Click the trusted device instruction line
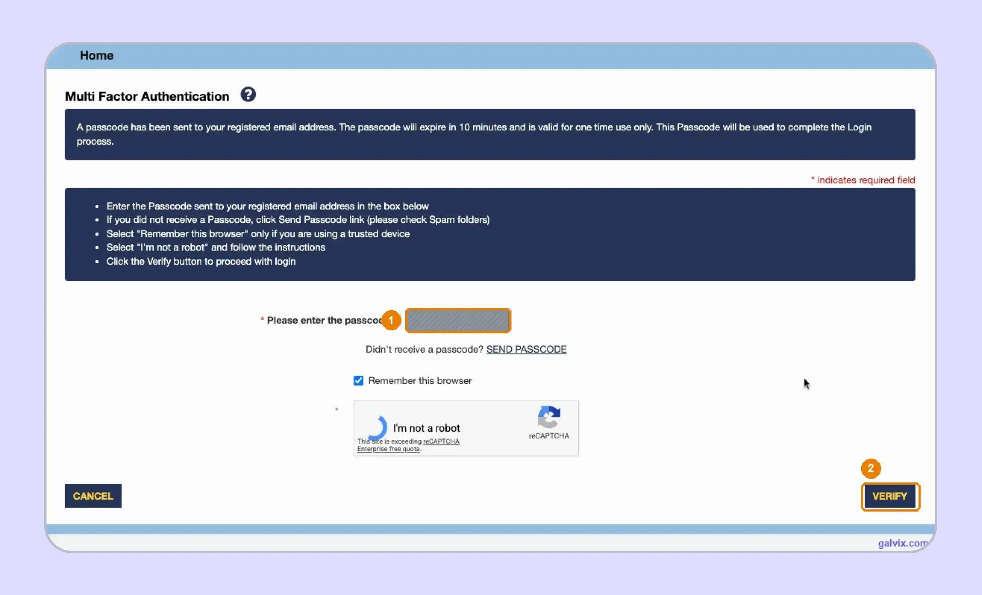982x595 pixels. [x=258, y=234]
